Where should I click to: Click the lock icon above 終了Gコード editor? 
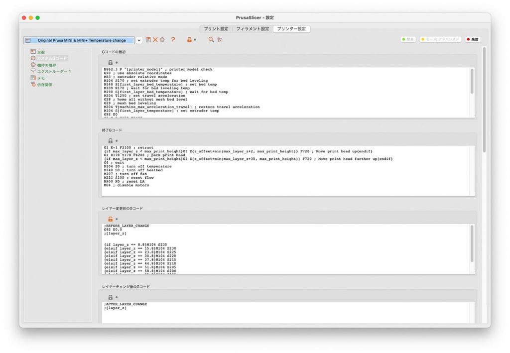pyautogui.click(x=110, y=141)
